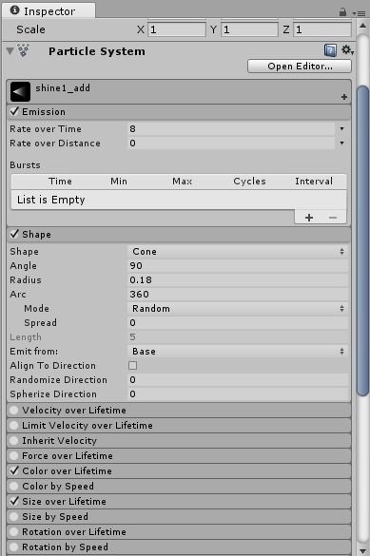Viewport: 370px width, 556px height.
Task: Disable the Shape module checkbox
Action: coord(14,234)
